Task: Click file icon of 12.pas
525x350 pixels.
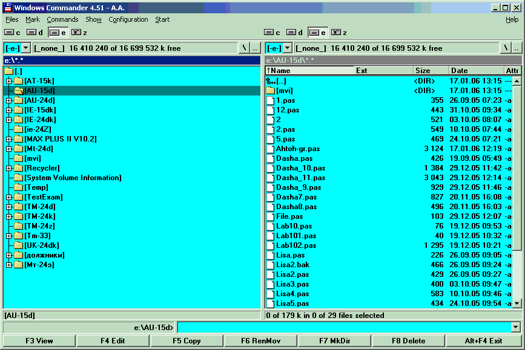Action: click(x=270, y=110)
